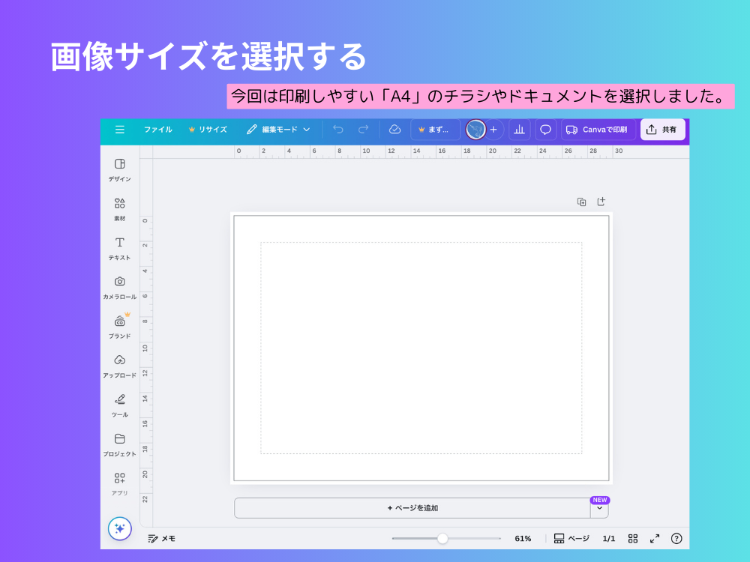750x562 pixels.
Task: Adjust the zoom slider at bottom
Action: (x=442, y=538)
